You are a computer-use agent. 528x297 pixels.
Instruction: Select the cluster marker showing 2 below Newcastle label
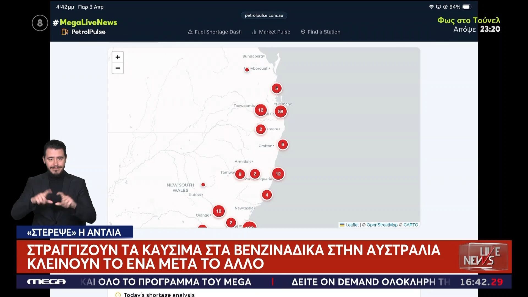[231, 223]
